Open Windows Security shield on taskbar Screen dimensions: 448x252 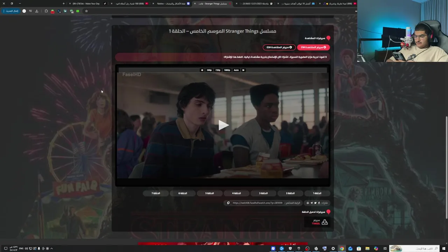pos(290,248)
